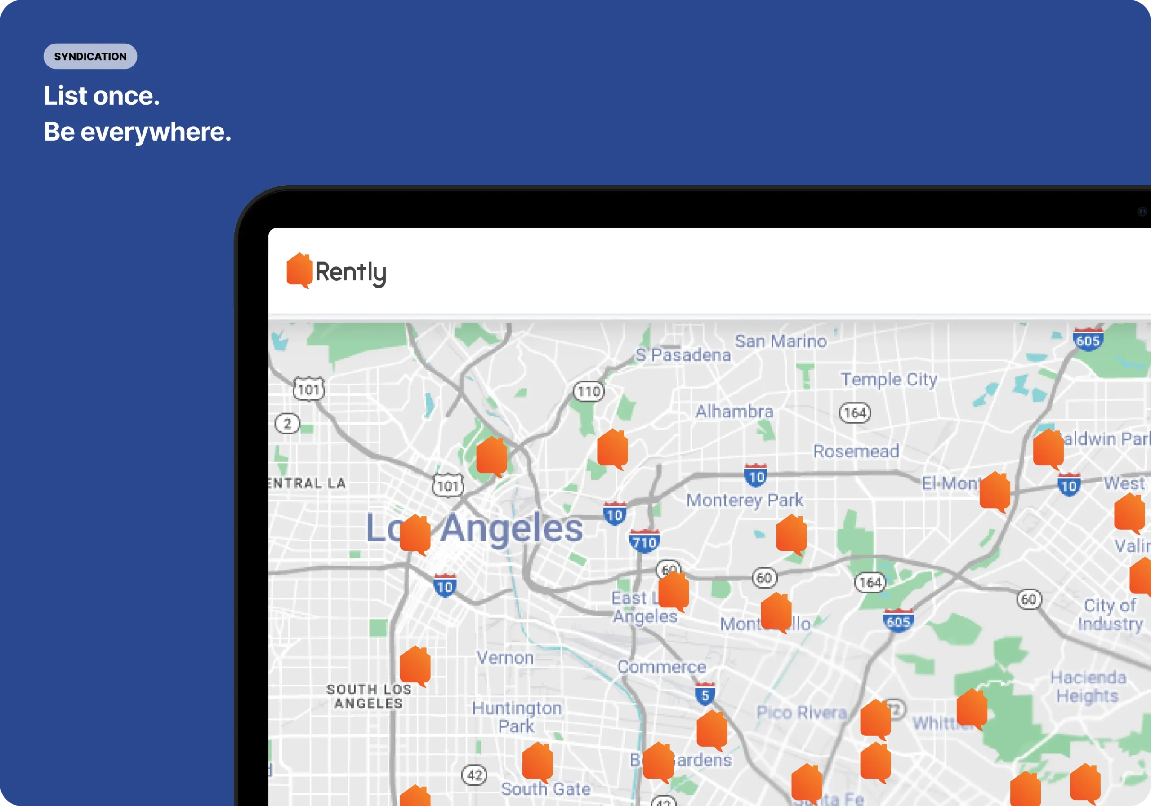
Task: Click the pin below the I-5 shield
Action: (x=711, y=731)
